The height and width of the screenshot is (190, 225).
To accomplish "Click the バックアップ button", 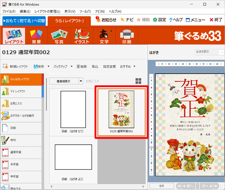I will [60, 66].
